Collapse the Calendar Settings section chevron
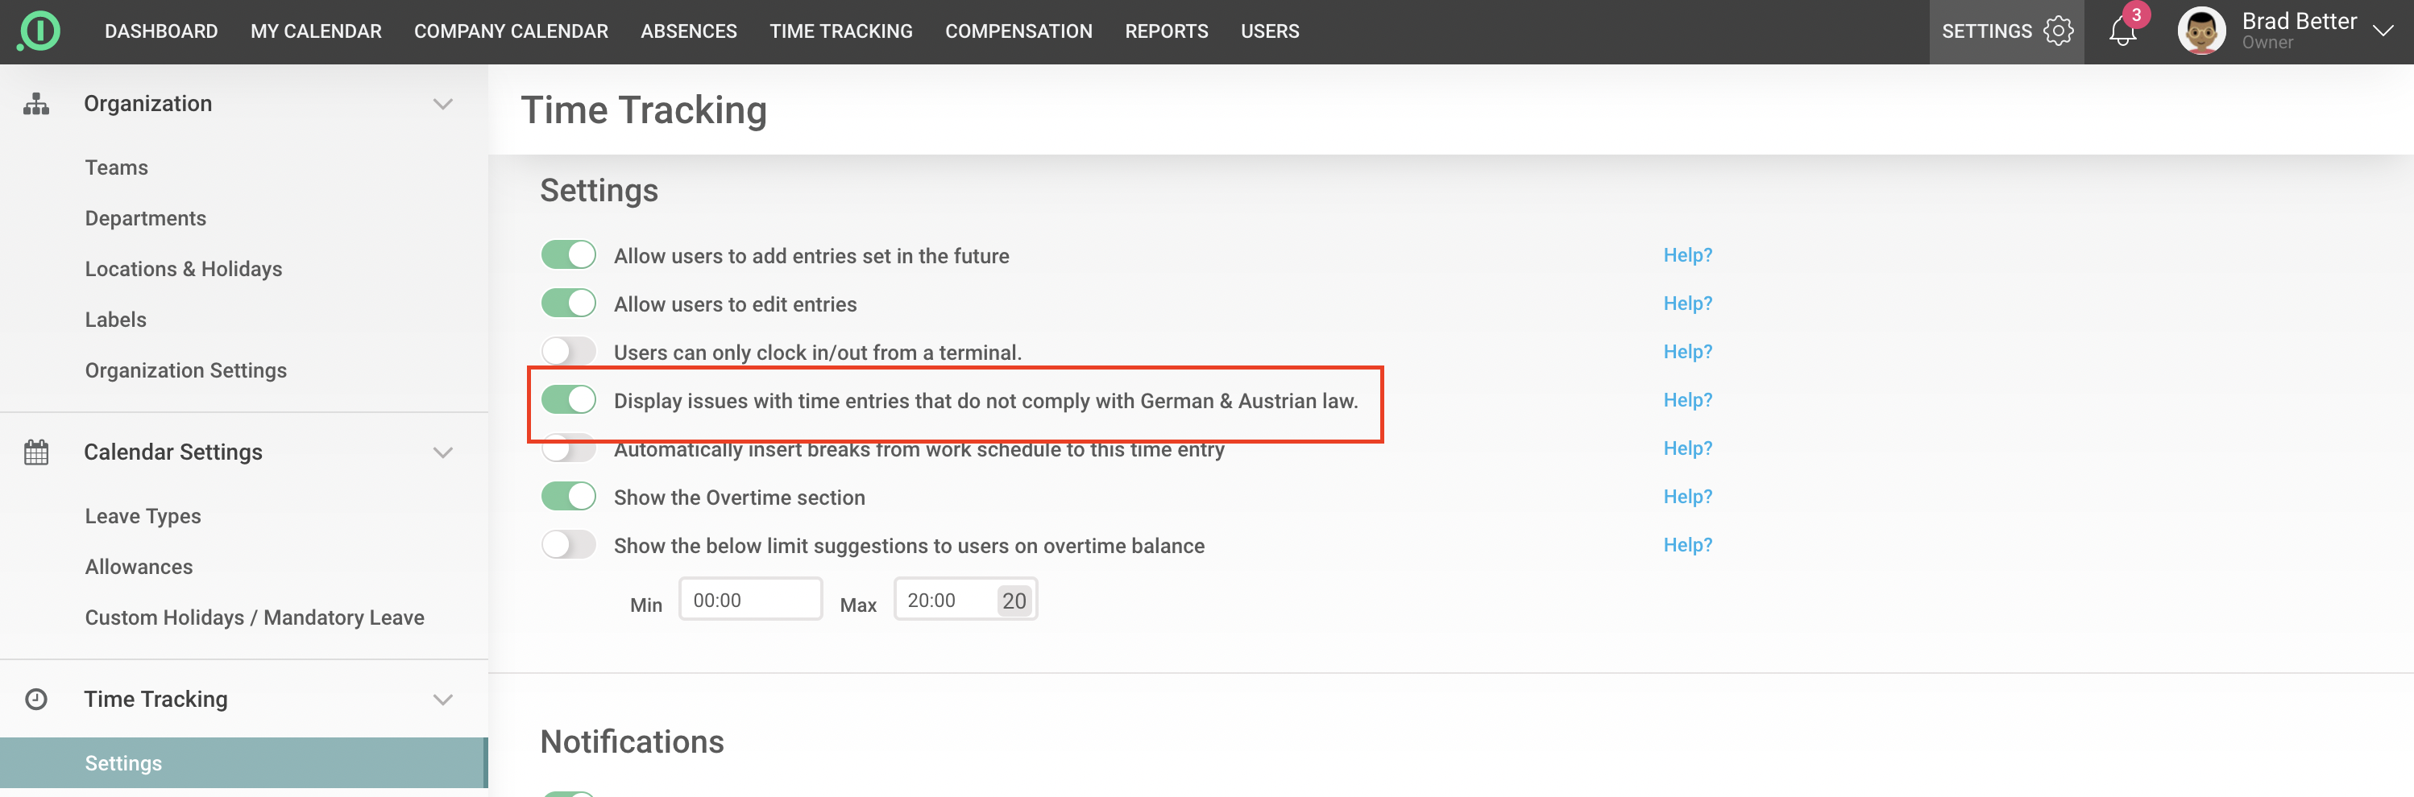 442,452
